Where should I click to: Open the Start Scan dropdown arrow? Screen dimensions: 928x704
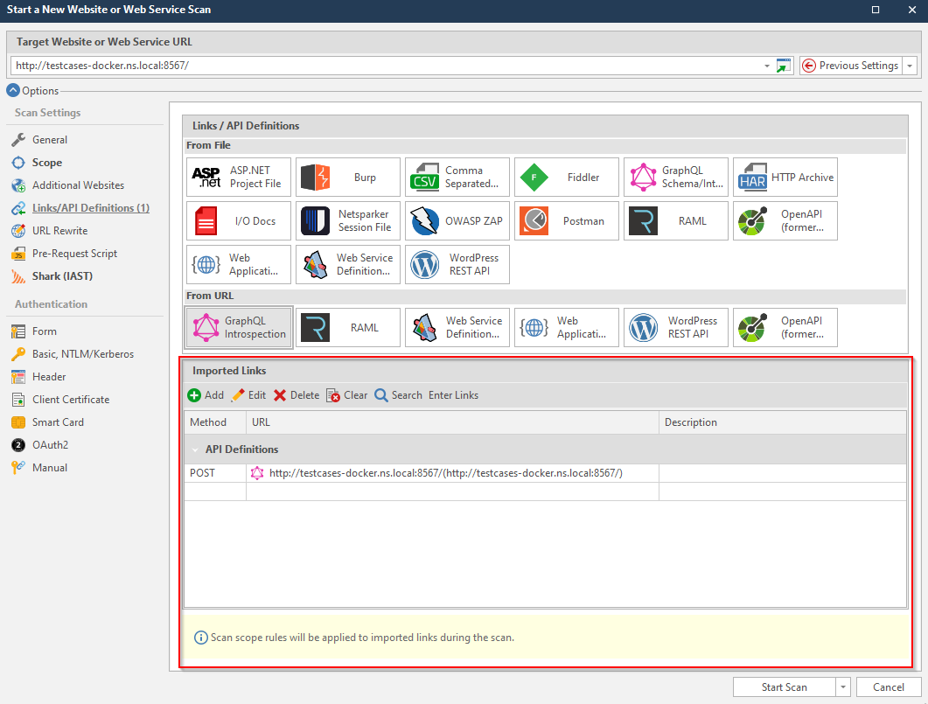click(843, 687)
